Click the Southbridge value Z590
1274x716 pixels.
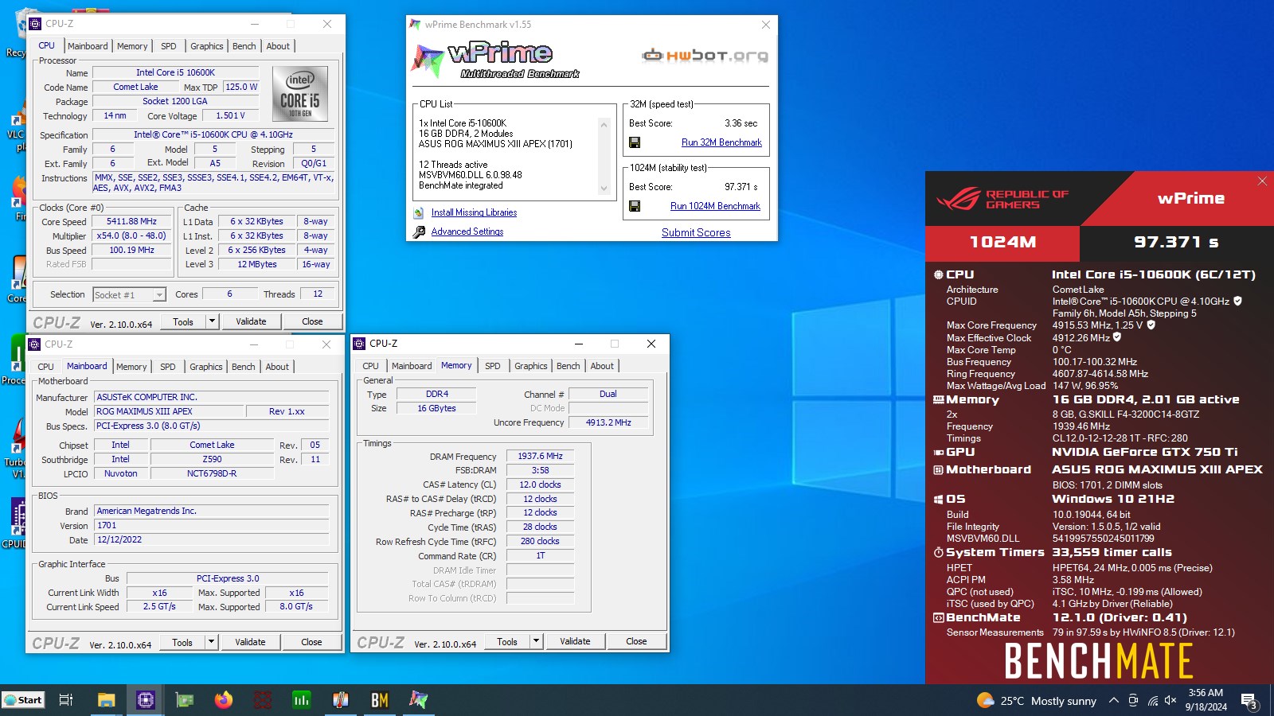click(212, 459)
